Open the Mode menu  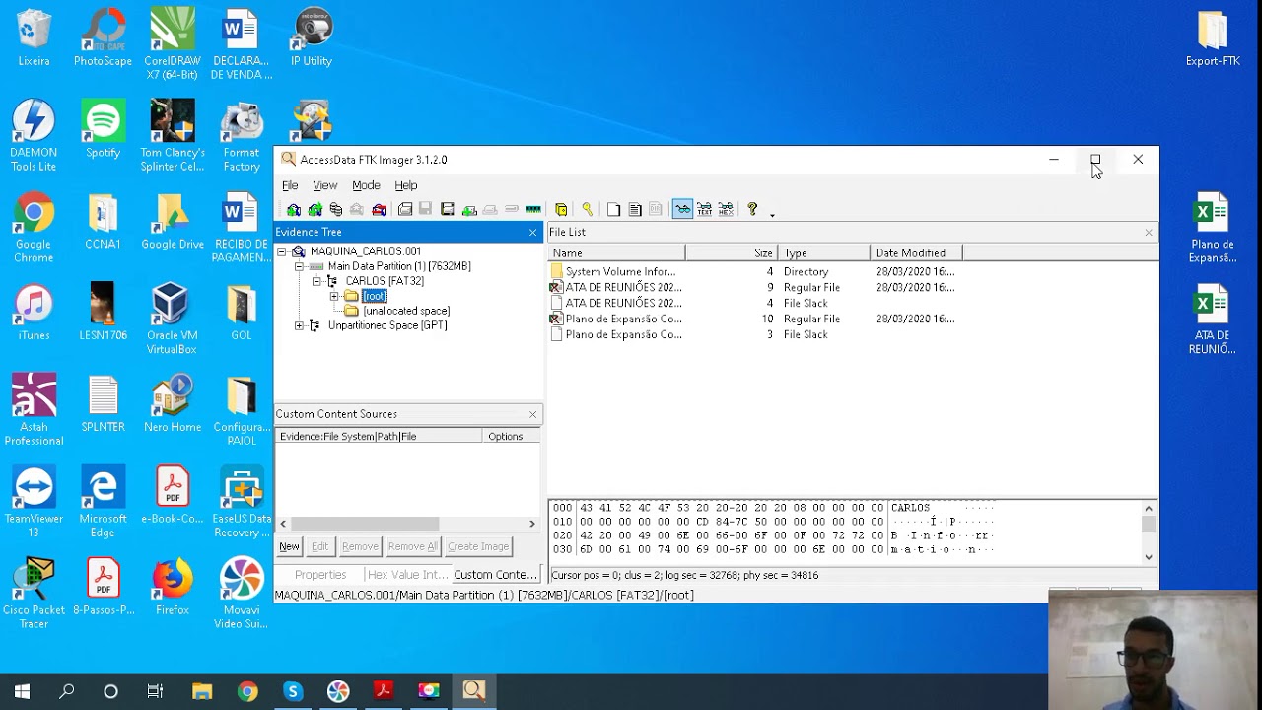tap(366, 185)
